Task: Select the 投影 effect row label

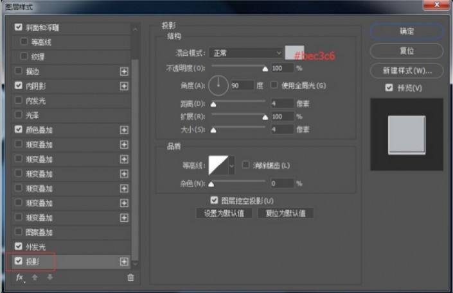Action: click(32, 262)
